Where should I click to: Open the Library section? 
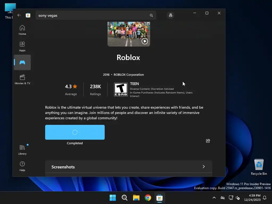pyautogui.click(x=22, y=150)
